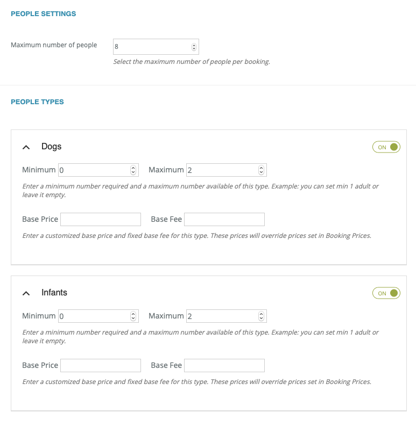Click the Infants panel title

[x=54, y=293]
